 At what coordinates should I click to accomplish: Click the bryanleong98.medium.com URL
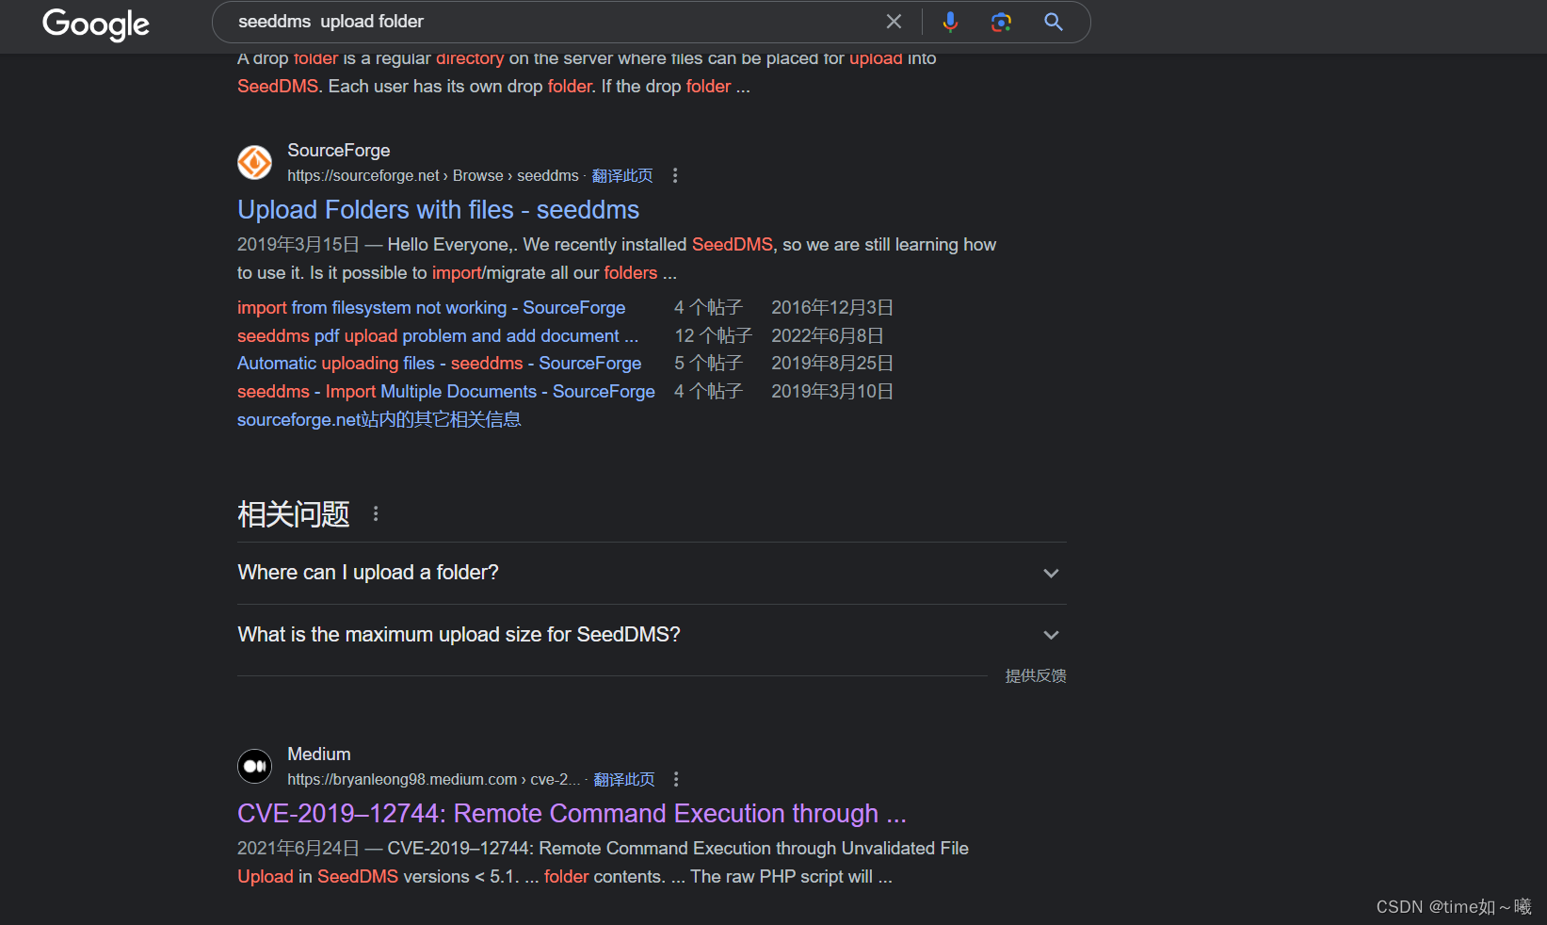434,779
